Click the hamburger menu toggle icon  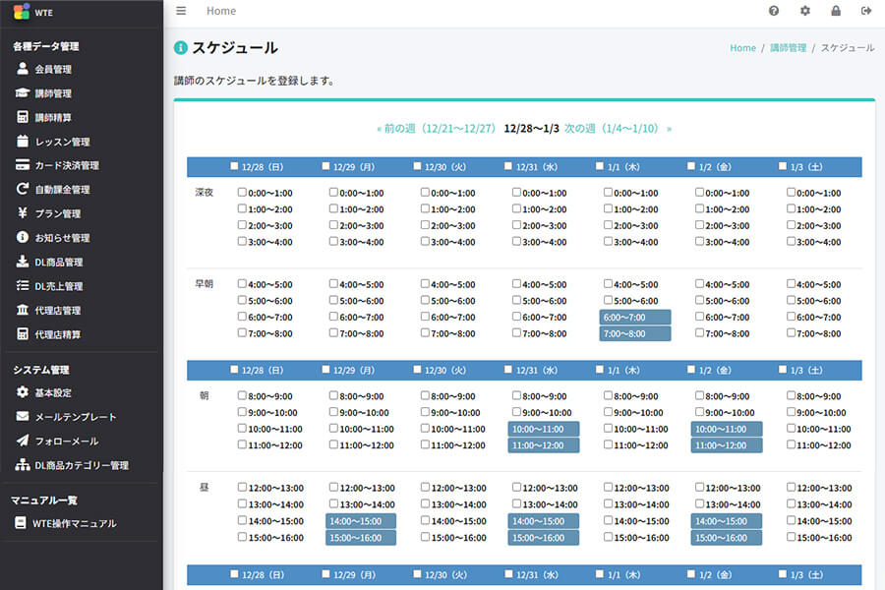181,11
